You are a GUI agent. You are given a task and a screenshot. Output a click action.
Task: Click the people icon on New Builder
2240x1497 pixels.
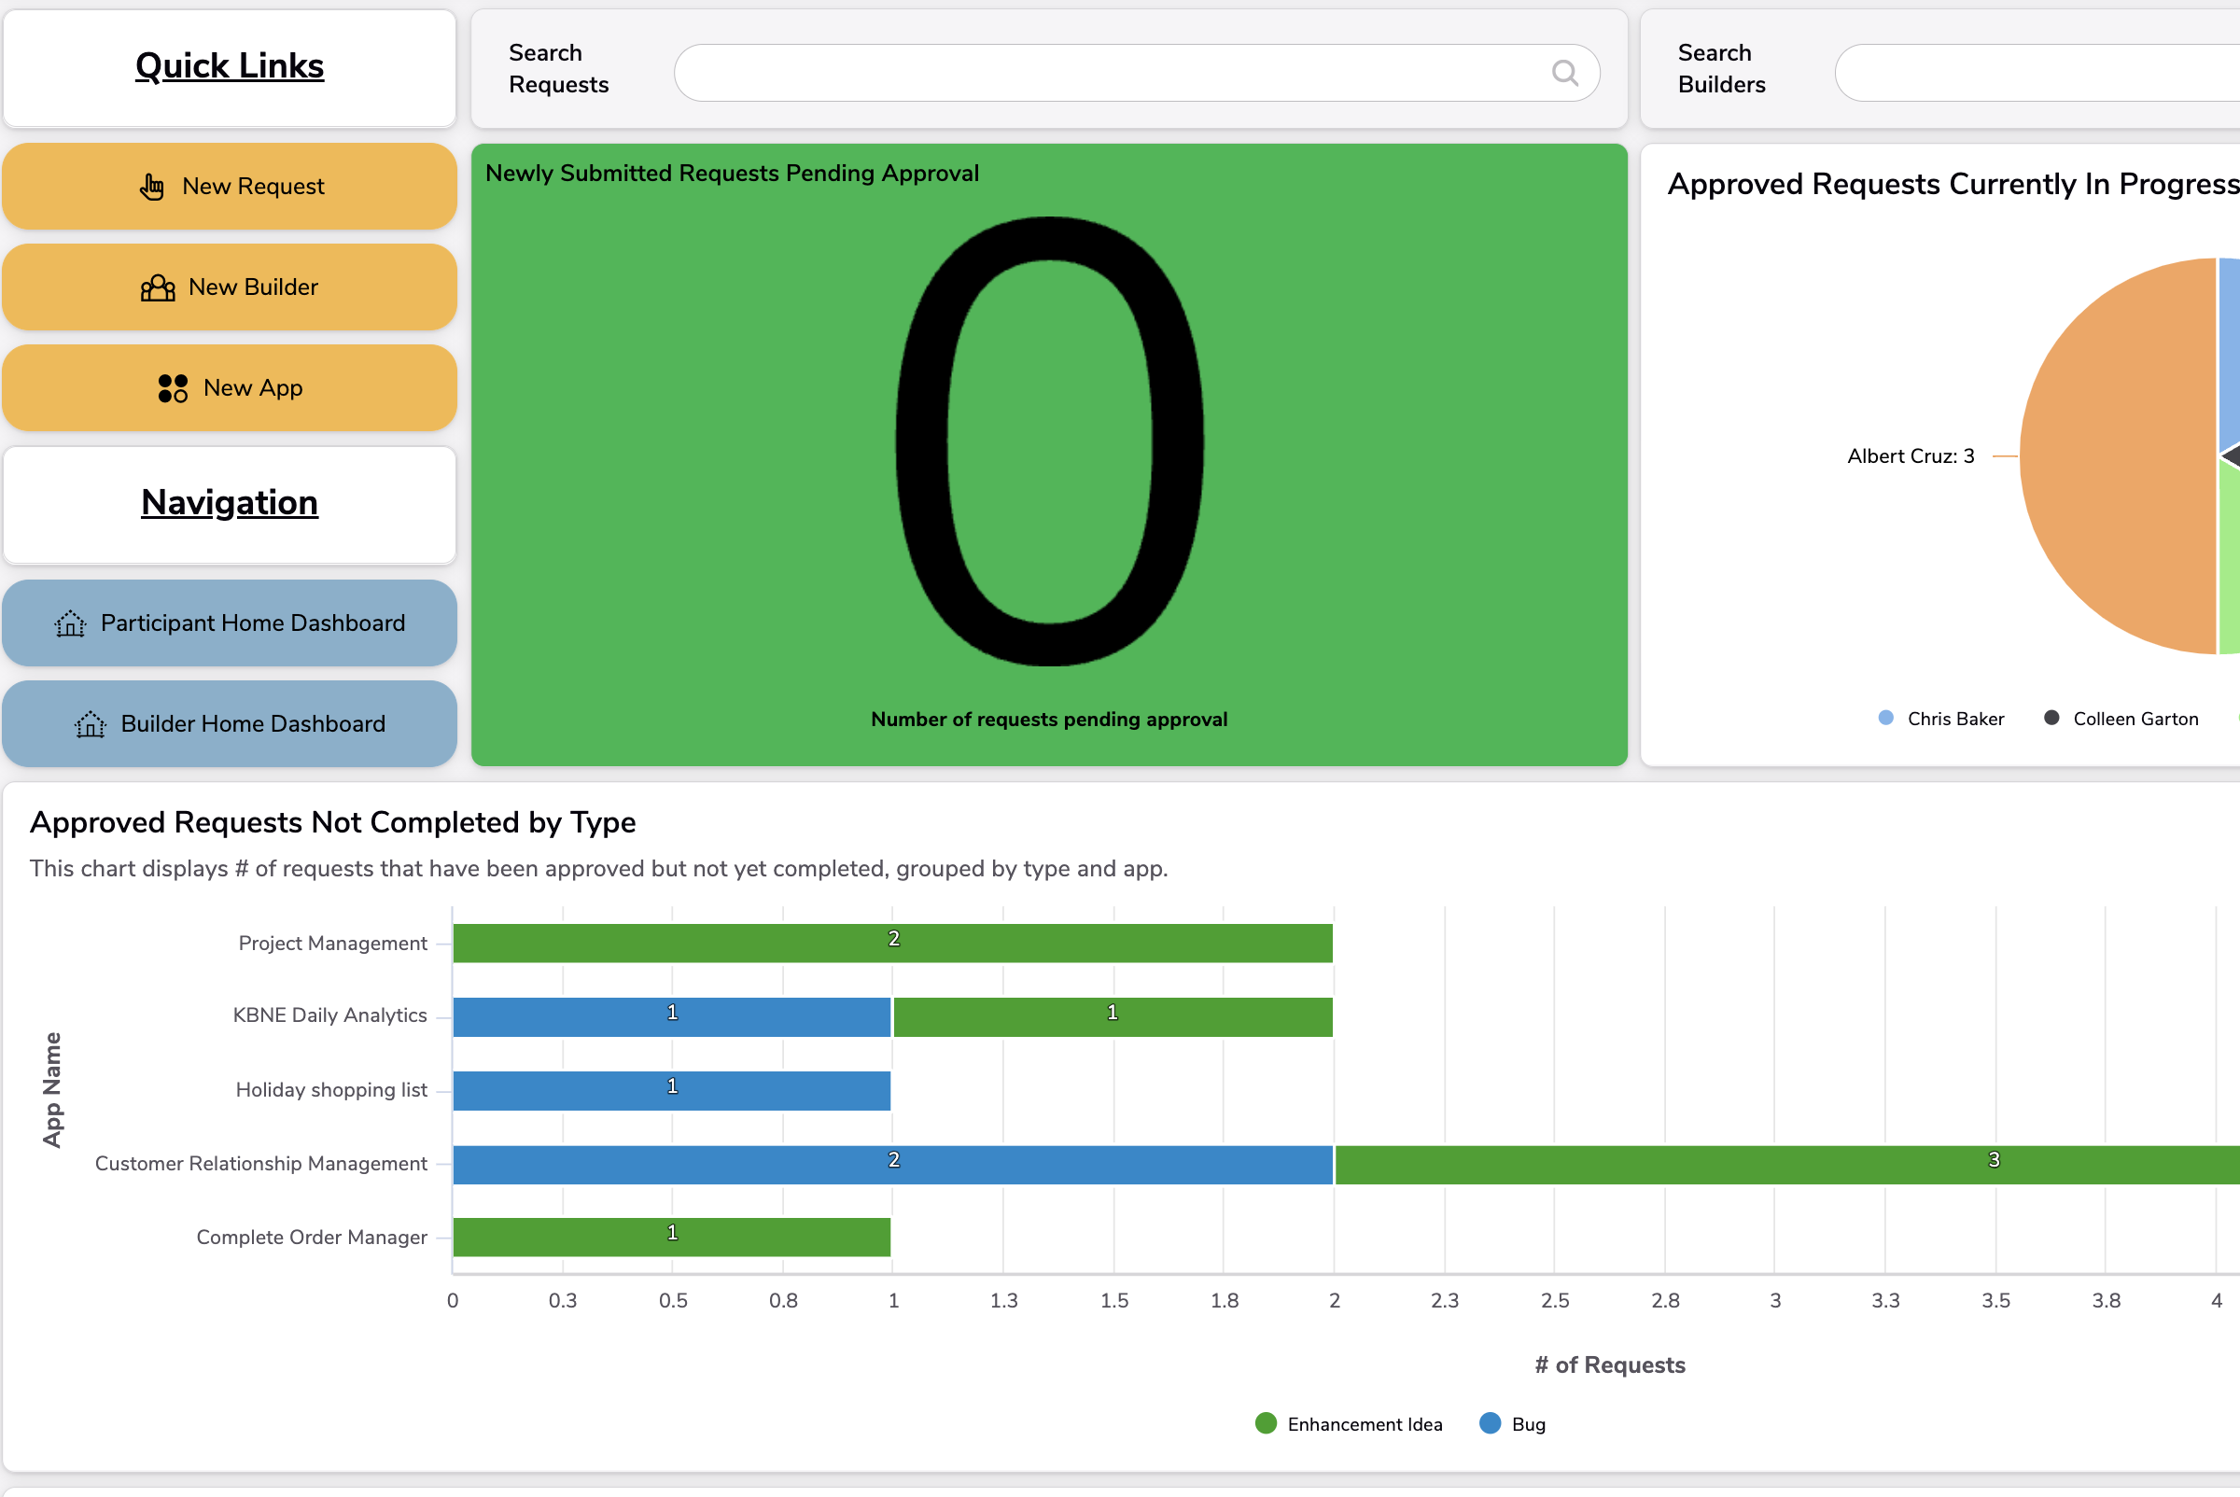158,287
